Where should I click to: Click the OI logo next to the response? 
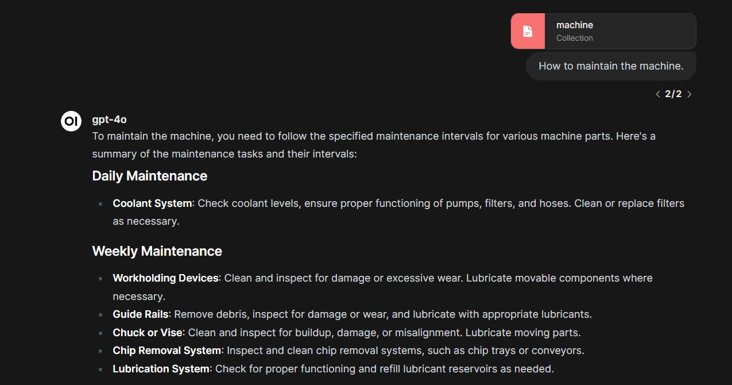pyautogui.click(x=71, y=121)
